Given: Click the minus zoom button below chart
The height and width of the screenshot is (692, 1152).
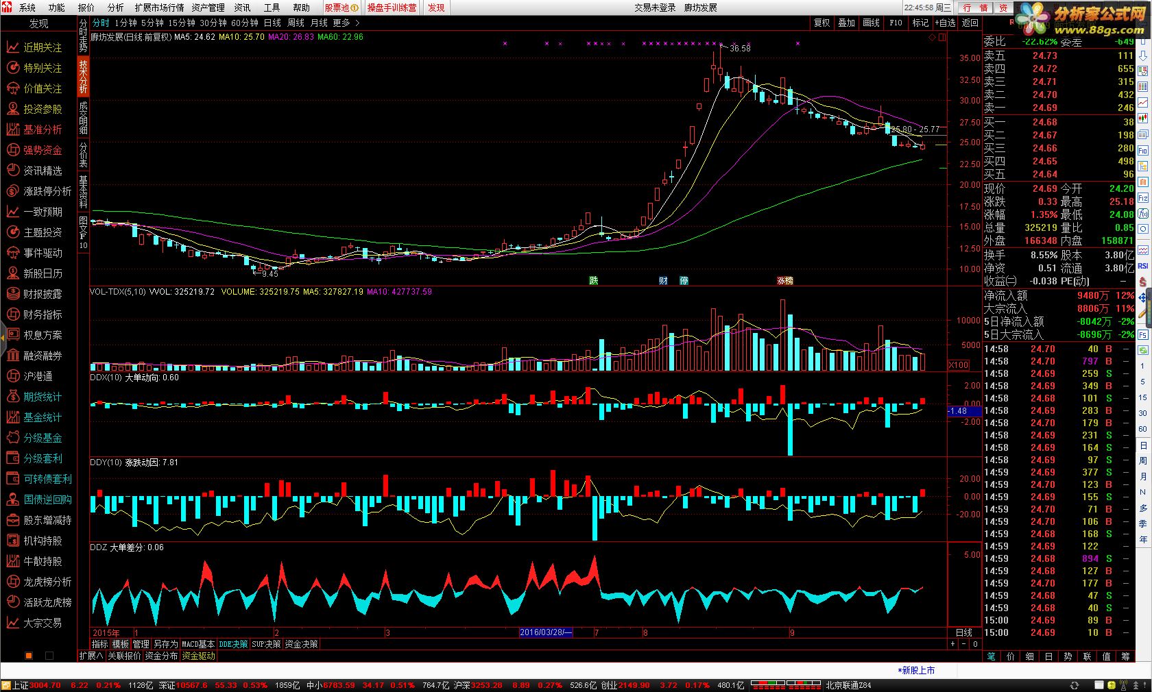Looking at the screenshot, I should [963, 644].
